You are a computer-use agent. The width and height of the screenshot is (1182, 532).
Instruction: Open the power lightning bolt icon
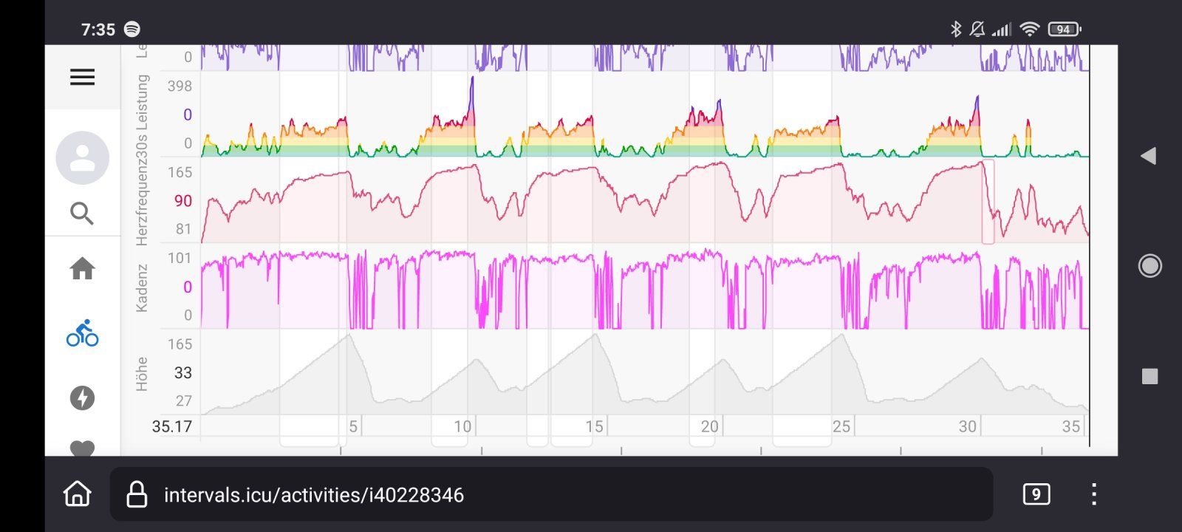coord(82,398)
